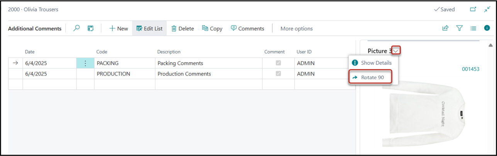
Task: Open the 001453 picture link
Action: coord(470,69)
